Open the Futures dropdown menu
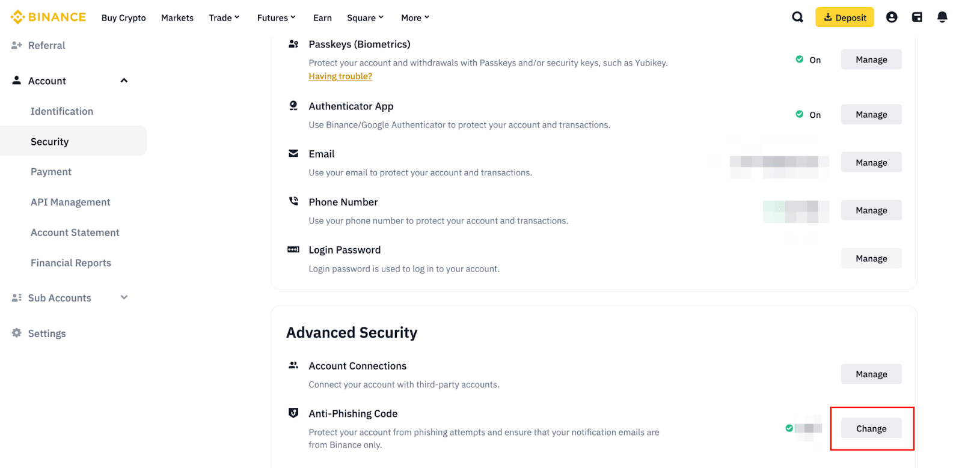This screenshot has width=962, height=468. (x=276, y=18)
